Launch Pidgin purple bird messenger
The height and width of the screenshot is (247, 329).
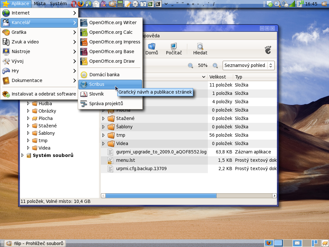[103, 4]
